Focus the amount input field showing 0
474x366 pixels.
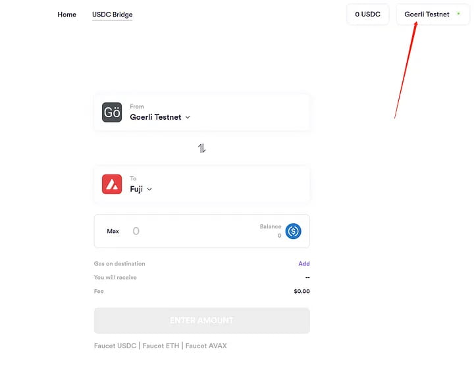tap(194, 231)
